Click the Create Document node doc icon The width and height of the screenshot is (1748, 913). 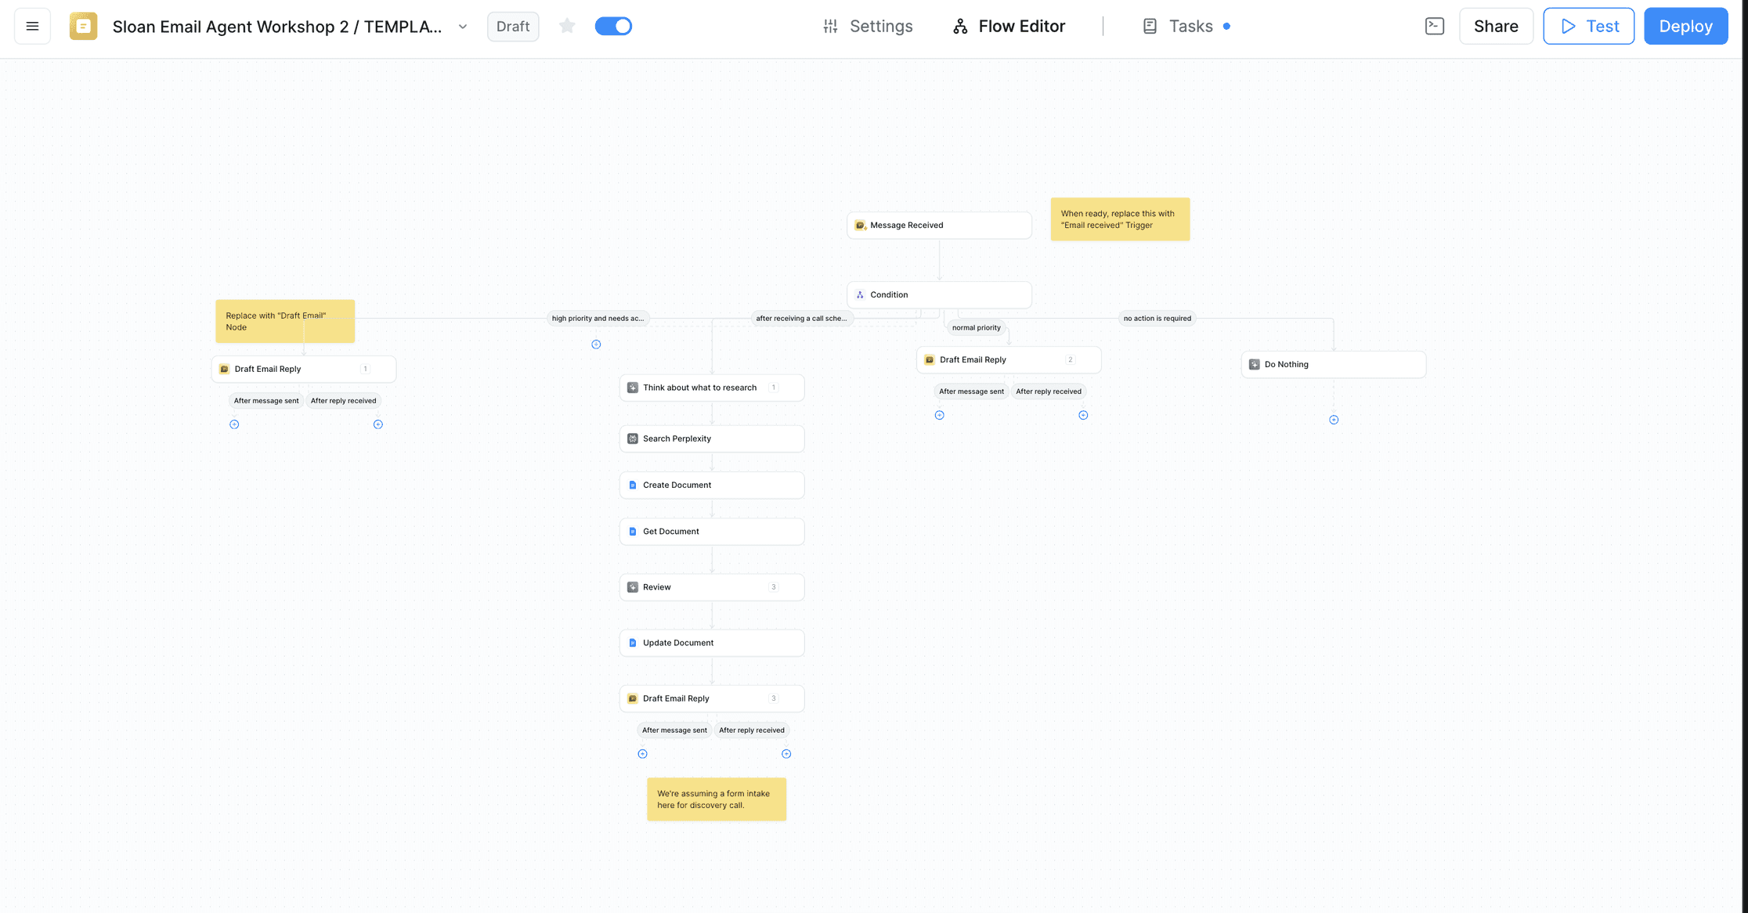633,485
